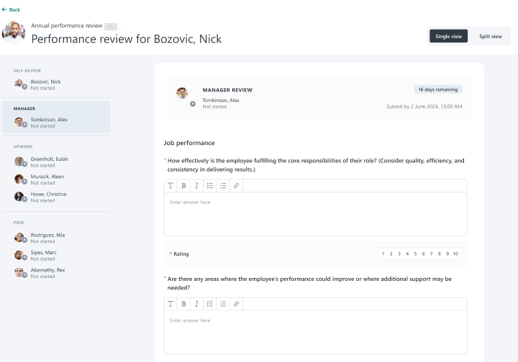Open Rodriguez, Mia peer review

[x=47, y=238]
